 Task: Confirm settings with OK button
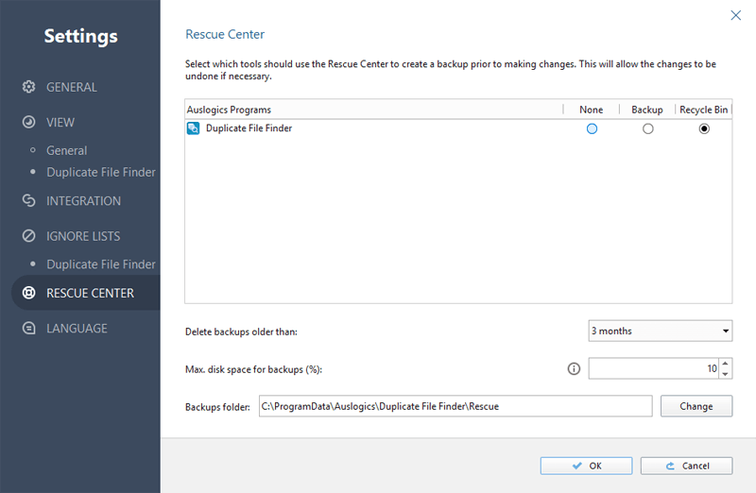coord(586,466)
